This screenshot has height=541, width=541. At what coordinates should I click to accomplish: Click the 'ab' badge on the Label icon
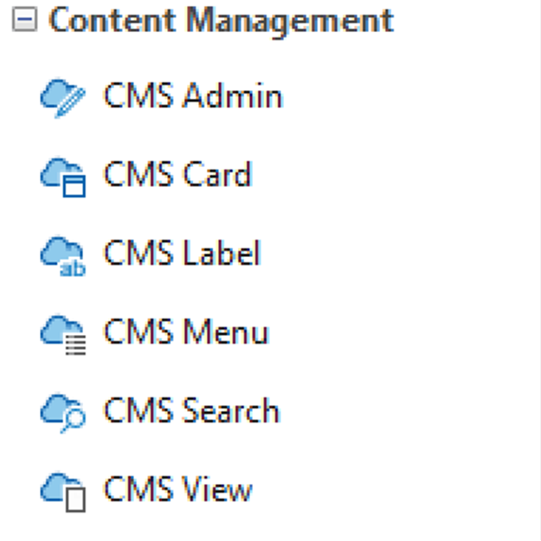point(73,268)
